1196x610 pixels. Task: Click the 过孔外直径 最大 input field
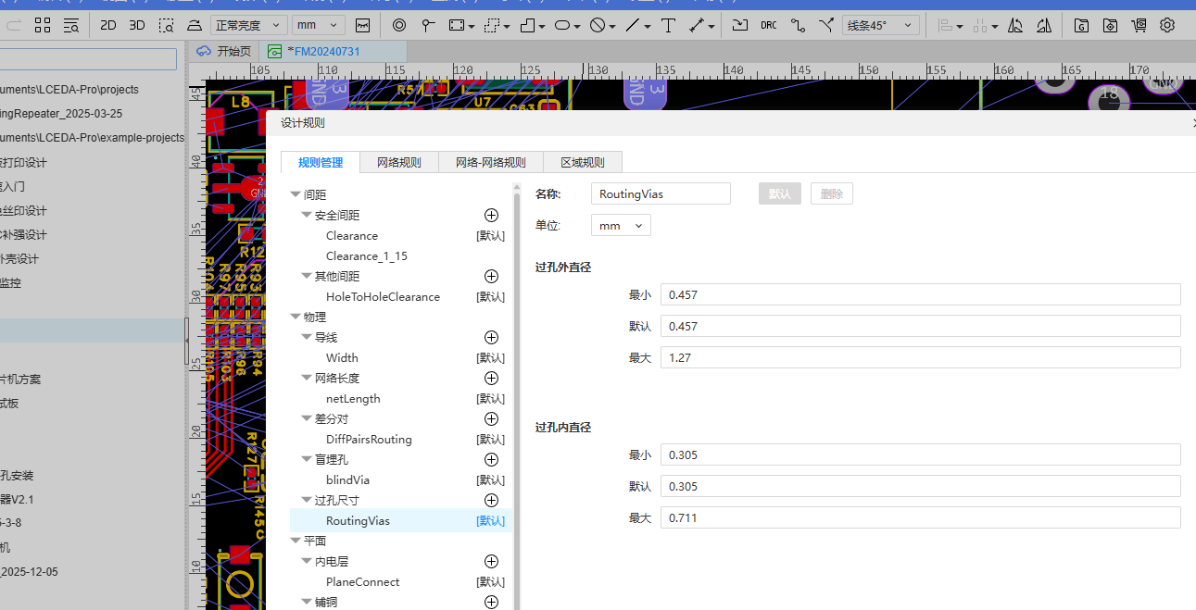click(x=920, y=357)
